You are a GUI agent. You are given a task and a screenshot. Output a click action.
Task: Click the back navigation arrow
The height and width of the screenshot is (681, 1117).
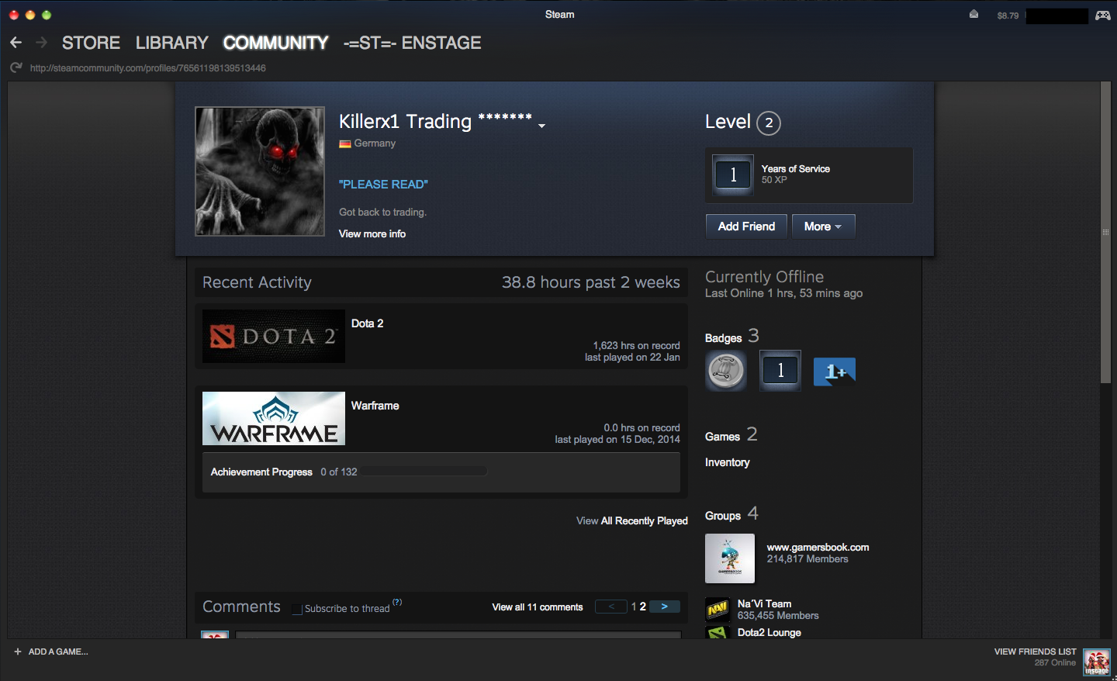(16, 43)
